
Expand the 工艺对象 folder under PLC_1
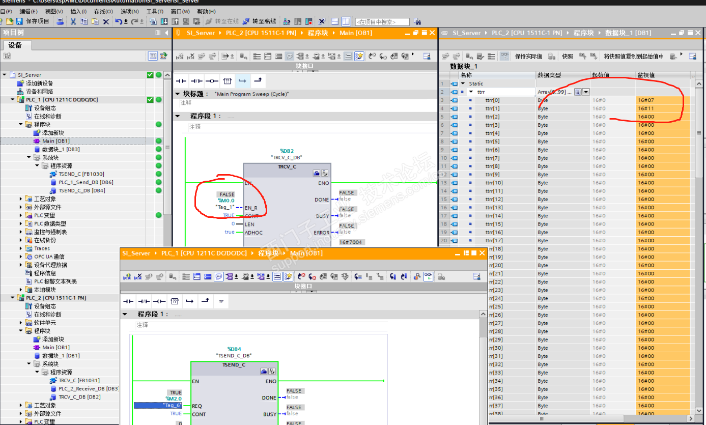(x=21, y=199)
